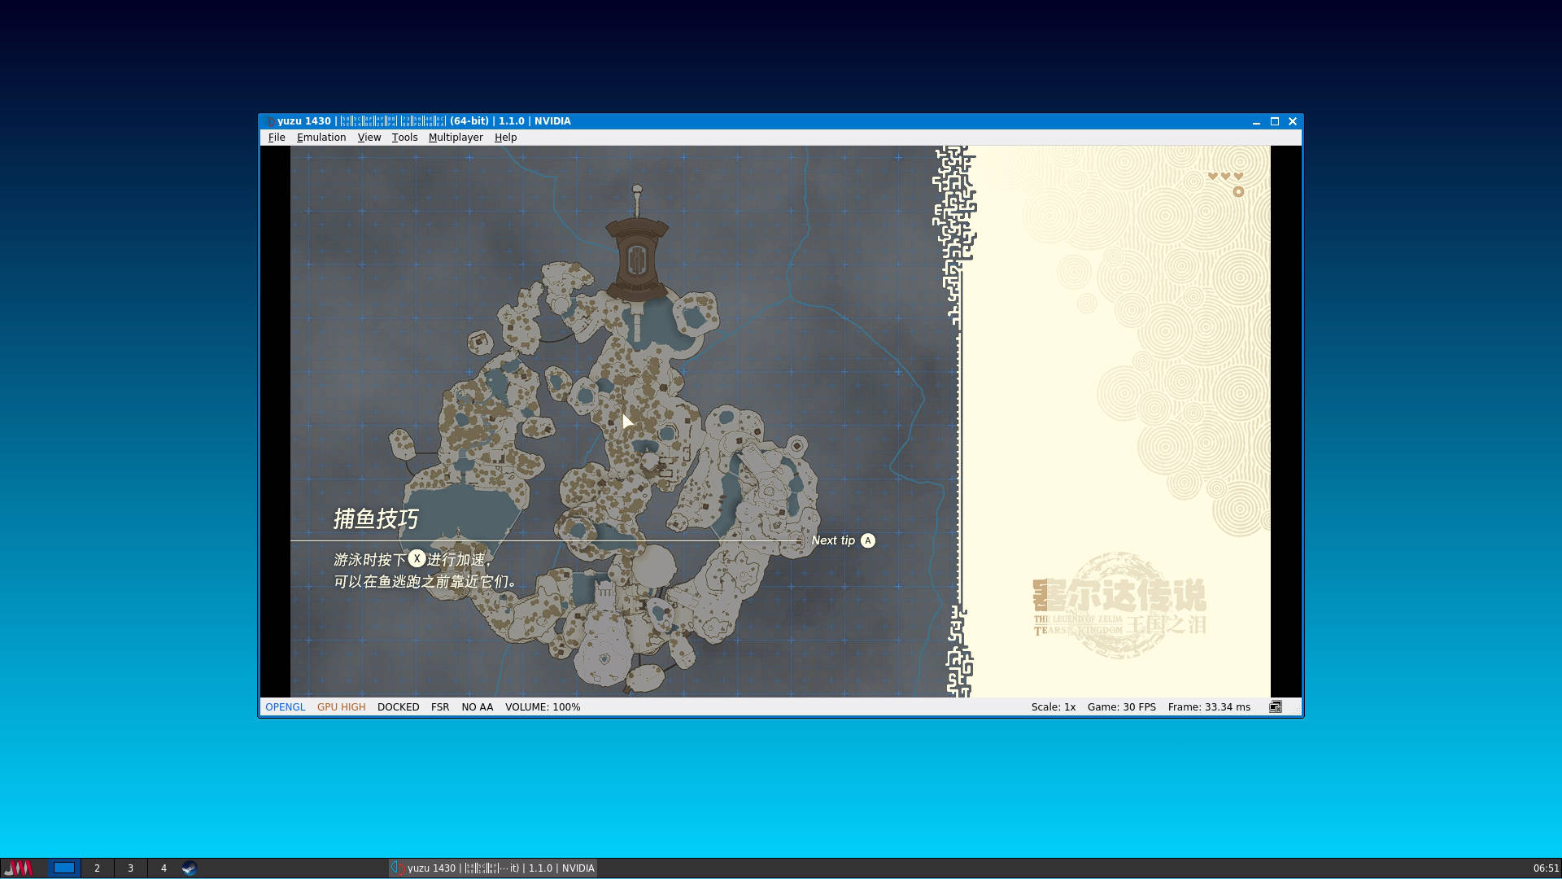Click the temple building icon on the map

point(637,259)
